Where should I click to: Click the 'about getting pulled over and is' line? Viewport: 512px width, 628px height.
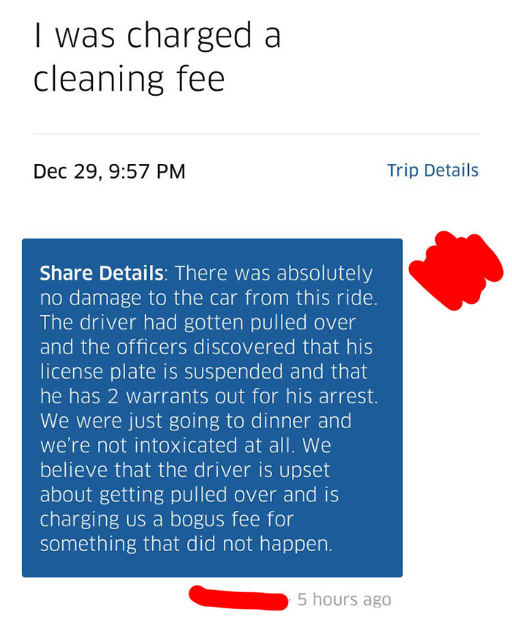click(189, 495)
